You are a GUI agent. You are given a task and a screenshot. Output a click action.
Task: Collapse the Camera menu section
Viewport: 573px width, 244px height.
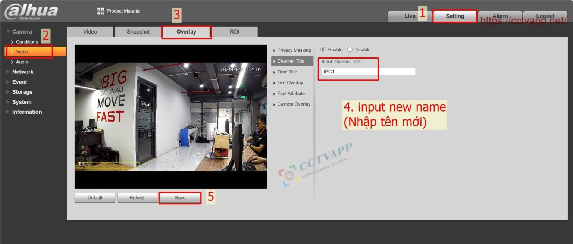(x=21, y=32)
